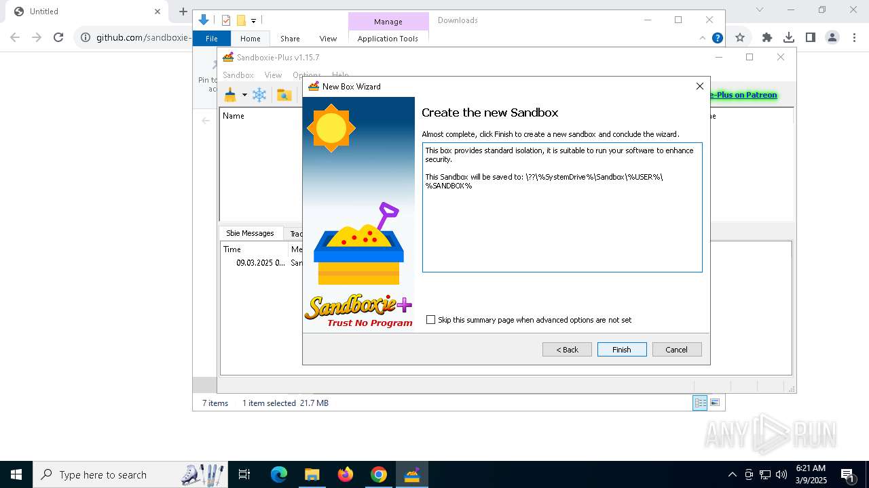Select the 09.03.2025 message row
869x488 pixels.
click(261, 263)
